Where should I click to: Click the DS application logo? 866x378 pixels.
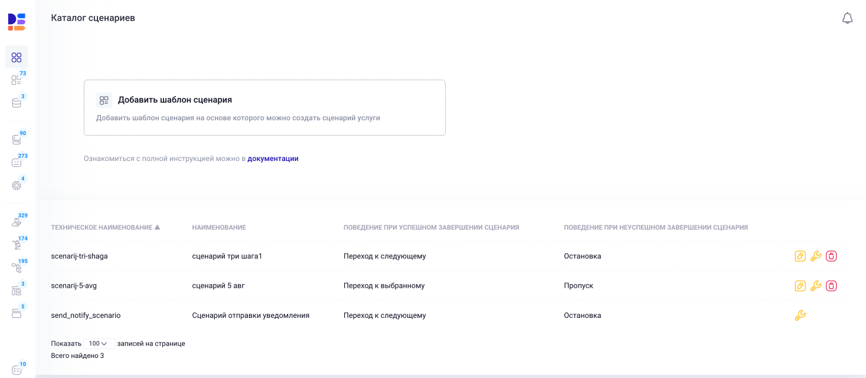click(17, 21)
